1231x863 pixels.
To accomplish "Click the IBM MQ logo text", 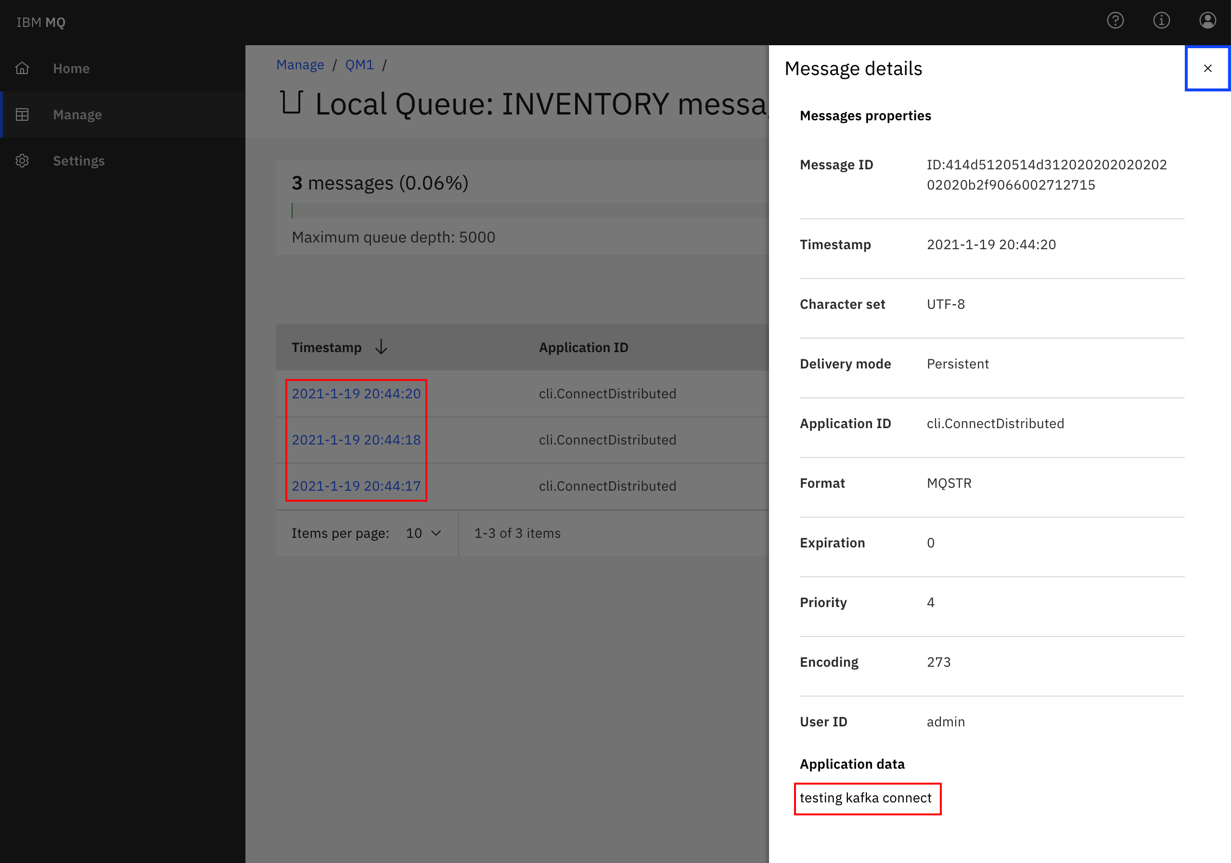I will (x=41, y=22).
